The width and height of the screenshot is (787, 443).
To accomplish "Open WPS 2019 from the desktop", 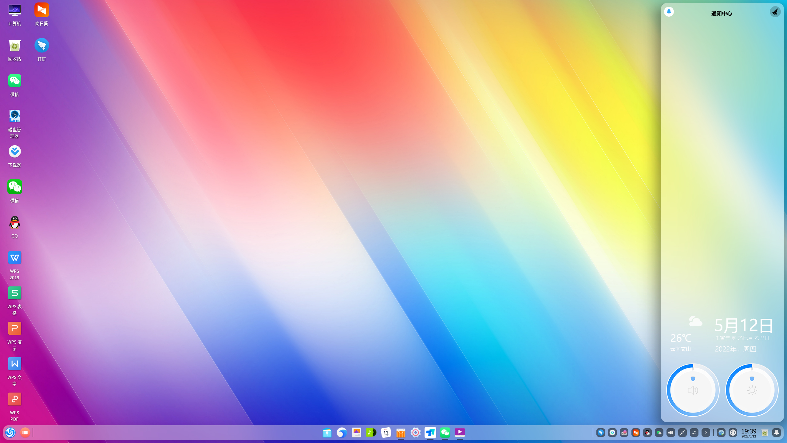I will (x=14, y=258).
